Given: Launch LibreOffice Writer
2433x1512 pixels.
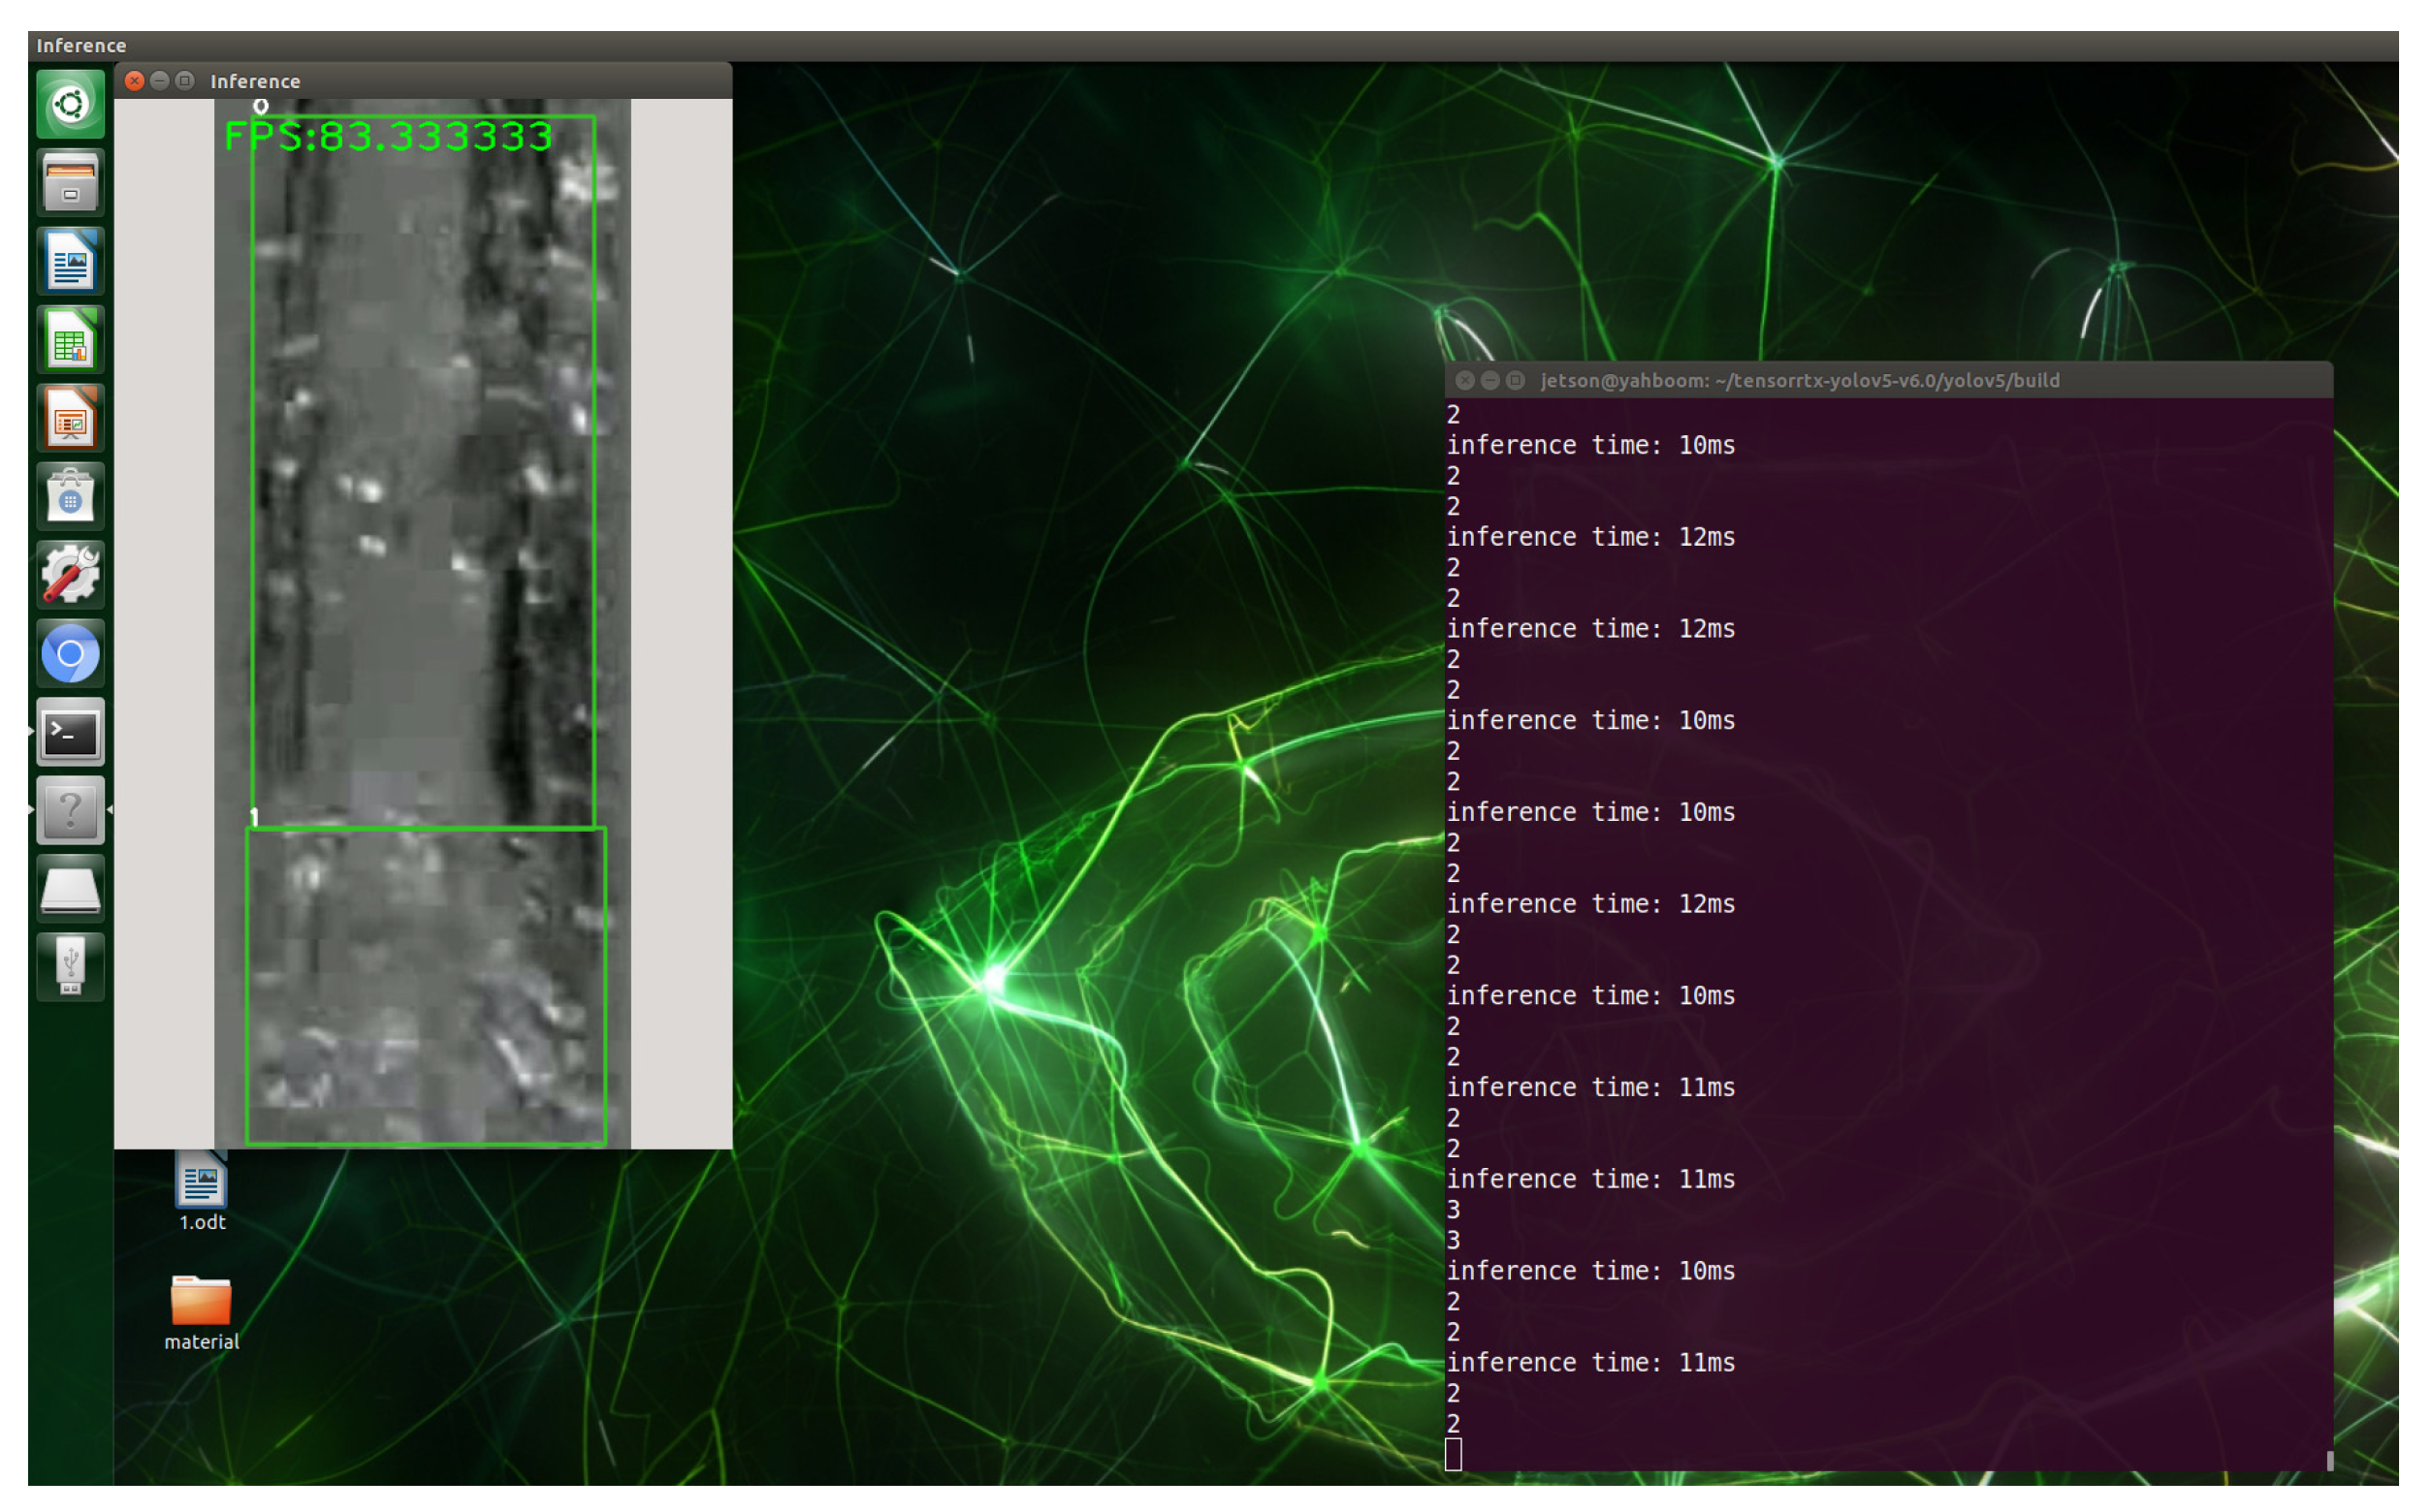Looking at the screenshot, I should (x=70, y=260).
